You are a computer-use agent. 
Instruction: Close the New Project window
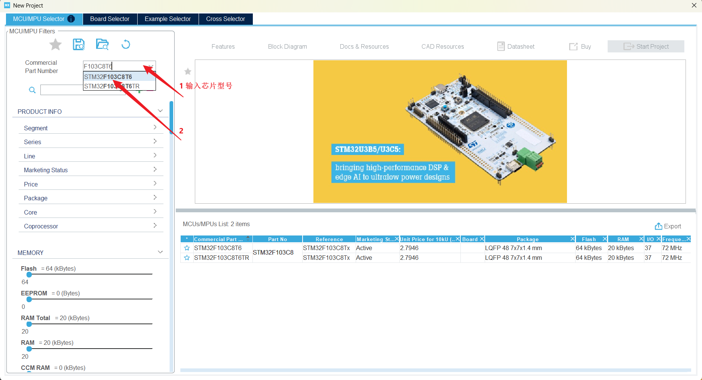pyautogui.click(x=694, y=5)
